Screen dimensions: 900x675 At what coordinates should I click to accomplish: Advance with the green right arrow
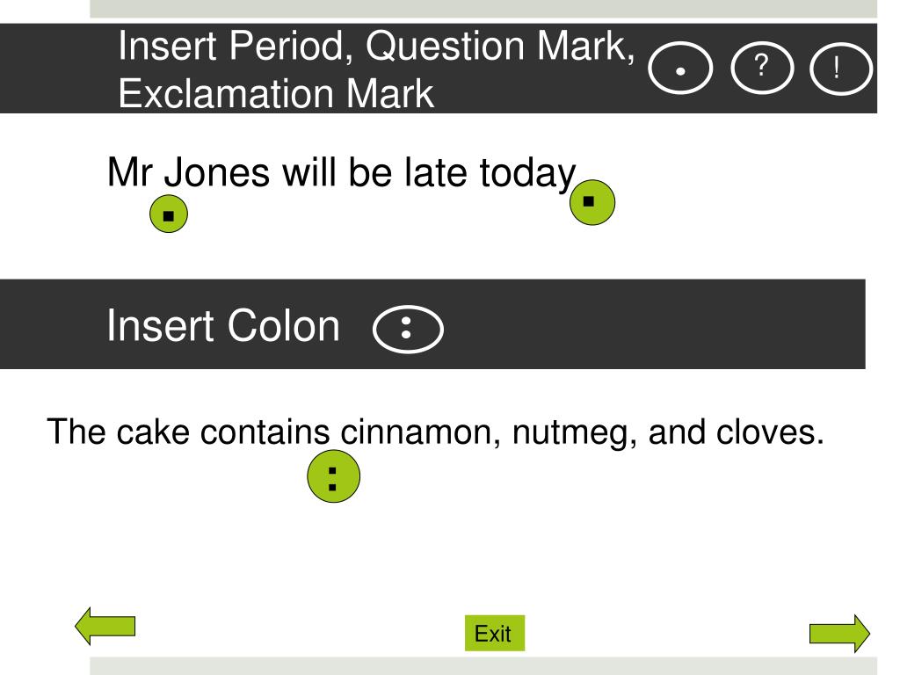click(x=839, y=634)
